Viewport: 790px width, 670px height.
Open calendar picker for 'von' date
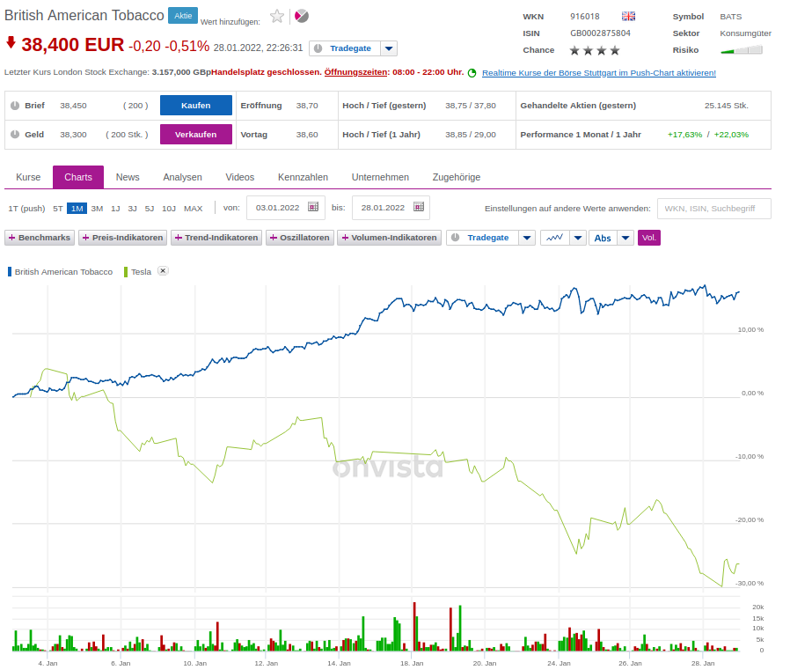(x=313, y=207)
